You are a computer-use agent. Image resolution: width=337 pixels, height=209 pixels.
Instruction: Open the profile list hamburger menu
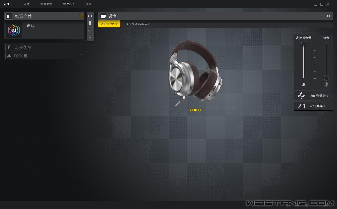(81, 16)
